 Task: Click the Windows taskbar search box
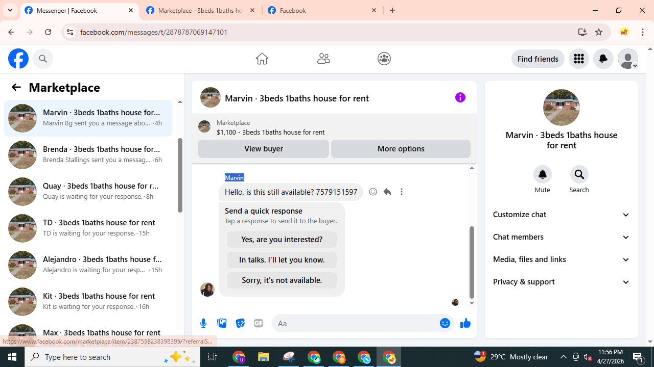(112, 357)
